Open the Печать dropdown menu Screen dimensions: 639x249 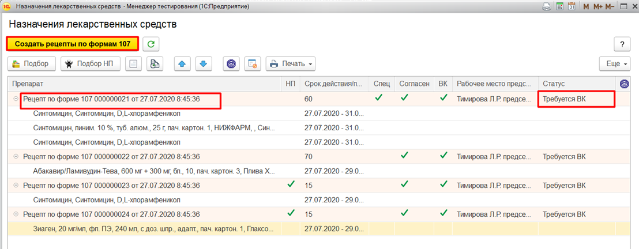tap(290, 63)
